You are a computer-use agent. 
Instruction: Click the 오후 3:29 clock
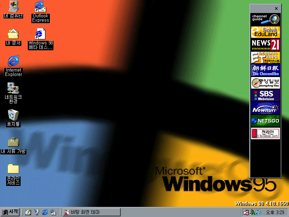(x=275, y=212)
